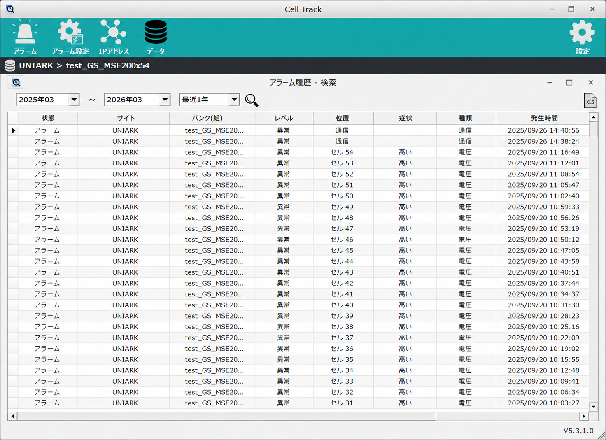Viewport: 606px width, 440px height.
Task: Click Cell Track app icon in title bar
Action: pyautogui.click(x=10, y=9)
